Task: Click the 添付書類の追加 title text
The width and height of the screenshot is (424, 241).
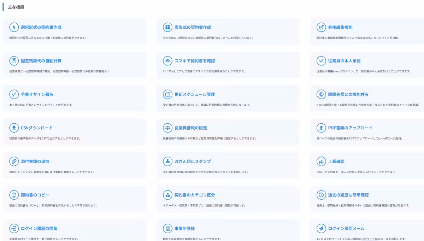Action: pos(35,161)
